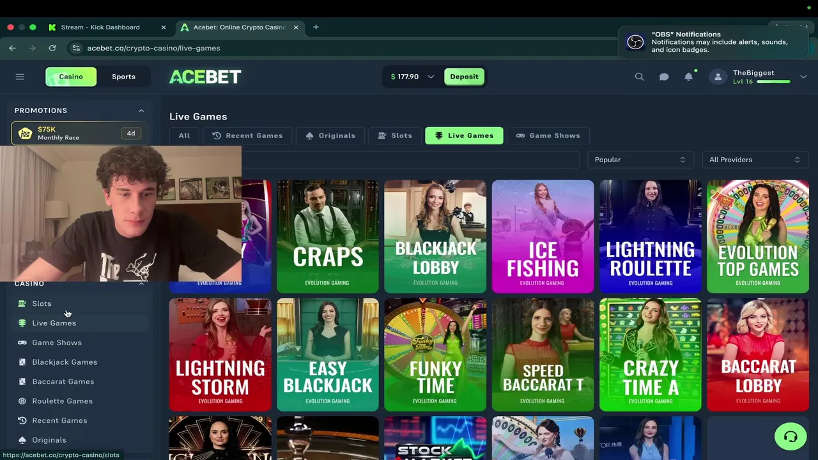This screenshot has width=818, height=460.
Task: Open the Lightning Storm game
Action: tap(220, 355)
